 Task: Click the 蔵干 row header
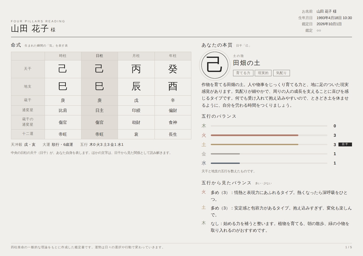click(28, 100)
